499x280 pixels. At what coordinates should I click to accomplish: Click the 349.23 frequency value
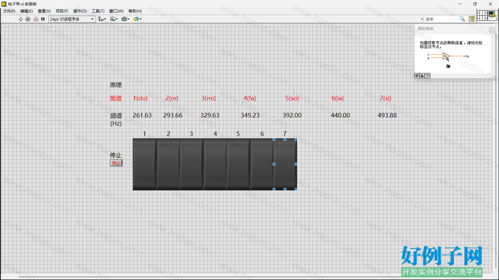250,115
